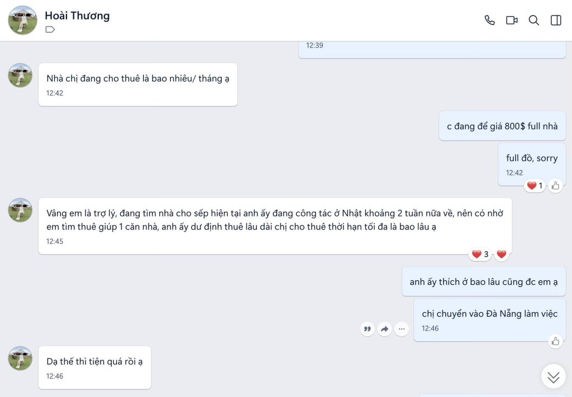
Task: Open Hoài Thương's header profile picture
Action: (22, 21)
